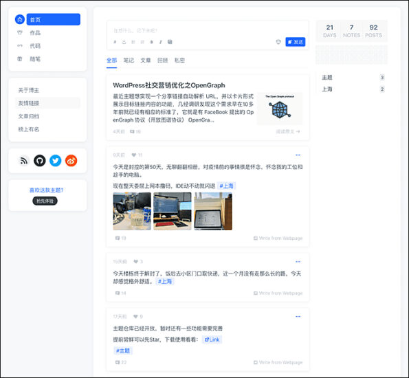Insert hashtag with editor # icon

pyautogui.click(x=115, y=42)
